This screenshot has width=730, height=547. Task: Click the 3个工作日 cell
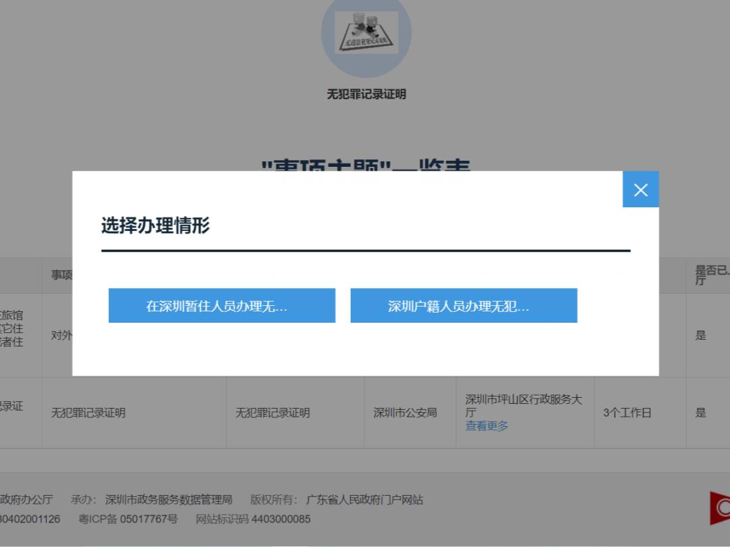pos(627,413)
